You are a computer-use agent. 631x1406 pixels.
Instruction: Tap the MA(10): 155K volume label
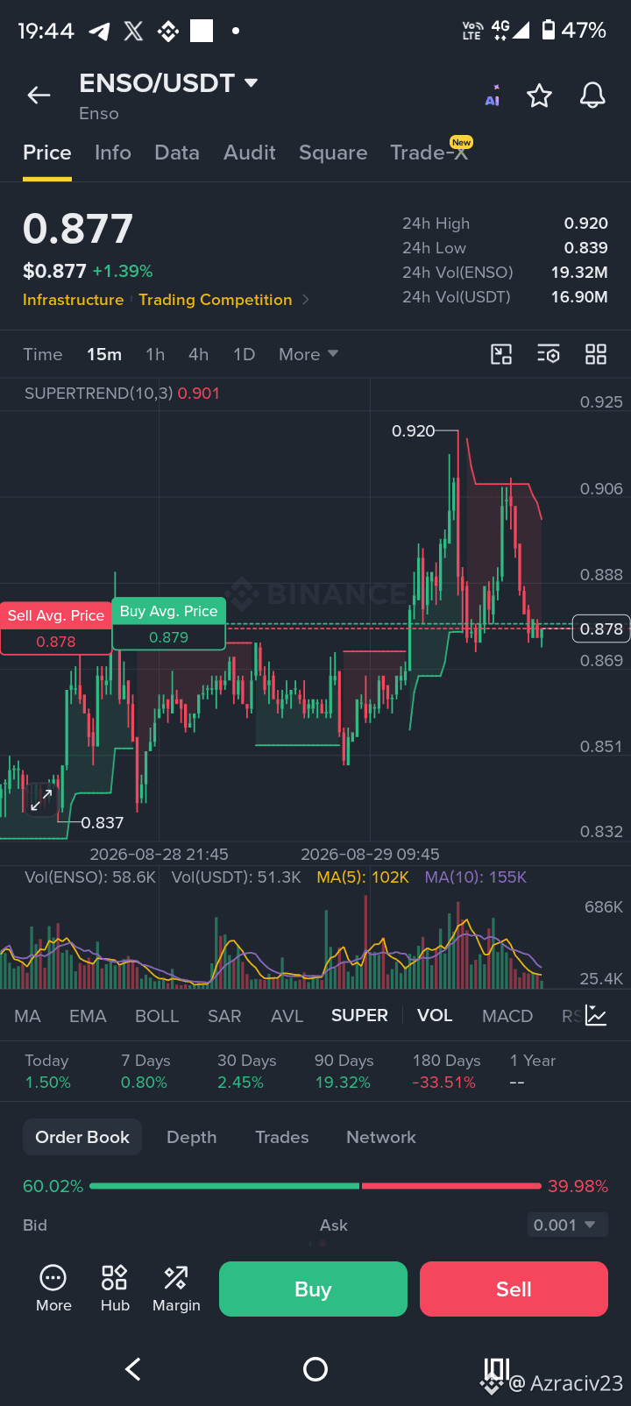(x=476, y=877)
